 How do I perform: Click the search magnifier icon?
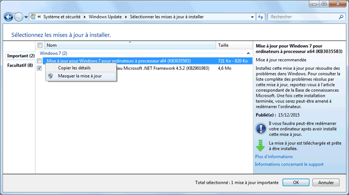pyautogui.click(x=341, y=17)
